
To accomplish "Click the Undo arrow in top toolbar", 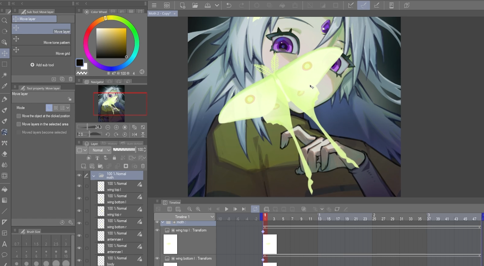I will [x=229, y=5].
